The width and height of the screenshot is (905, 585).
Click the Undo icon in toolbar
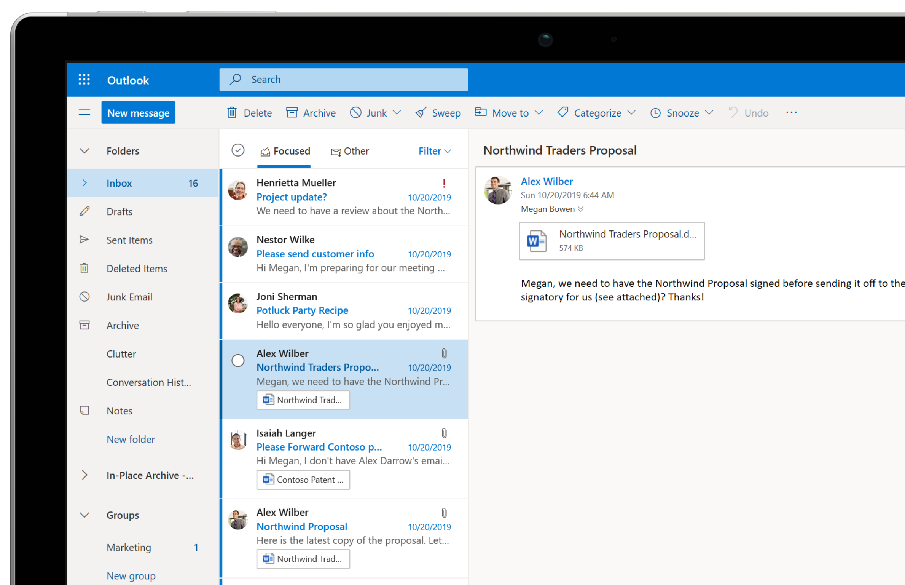coord(733,112)
